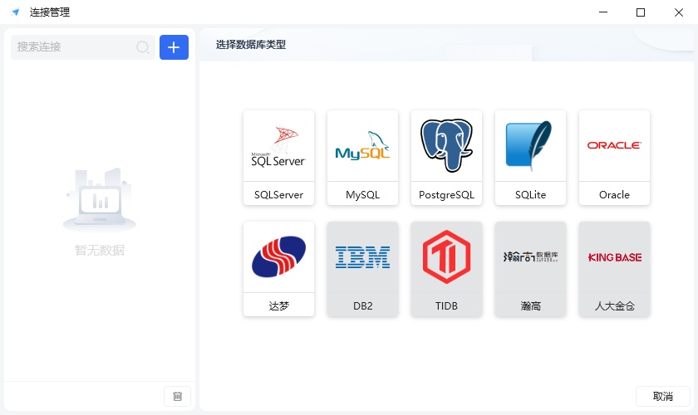Click the 瀚高 text label
This screenshot has width=698, height=415.
click(x=530, y=306)
